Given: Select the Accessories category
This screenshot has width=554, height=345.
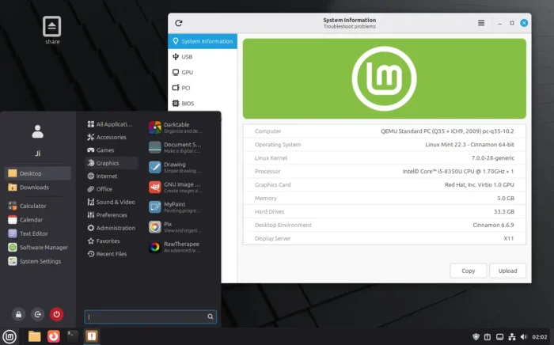Looking at the screenshot, I should click(x=112, y=137).
